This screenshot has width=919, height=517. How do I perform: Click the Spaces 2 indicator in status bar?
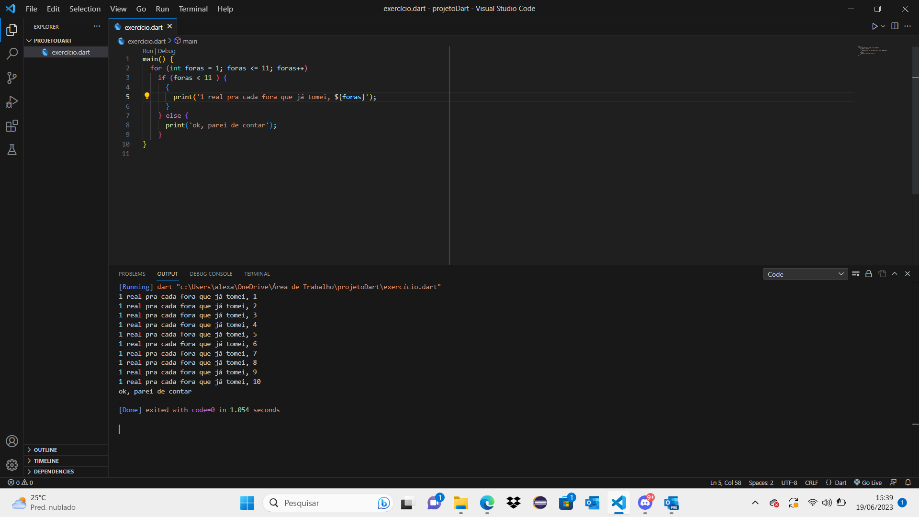761,482
